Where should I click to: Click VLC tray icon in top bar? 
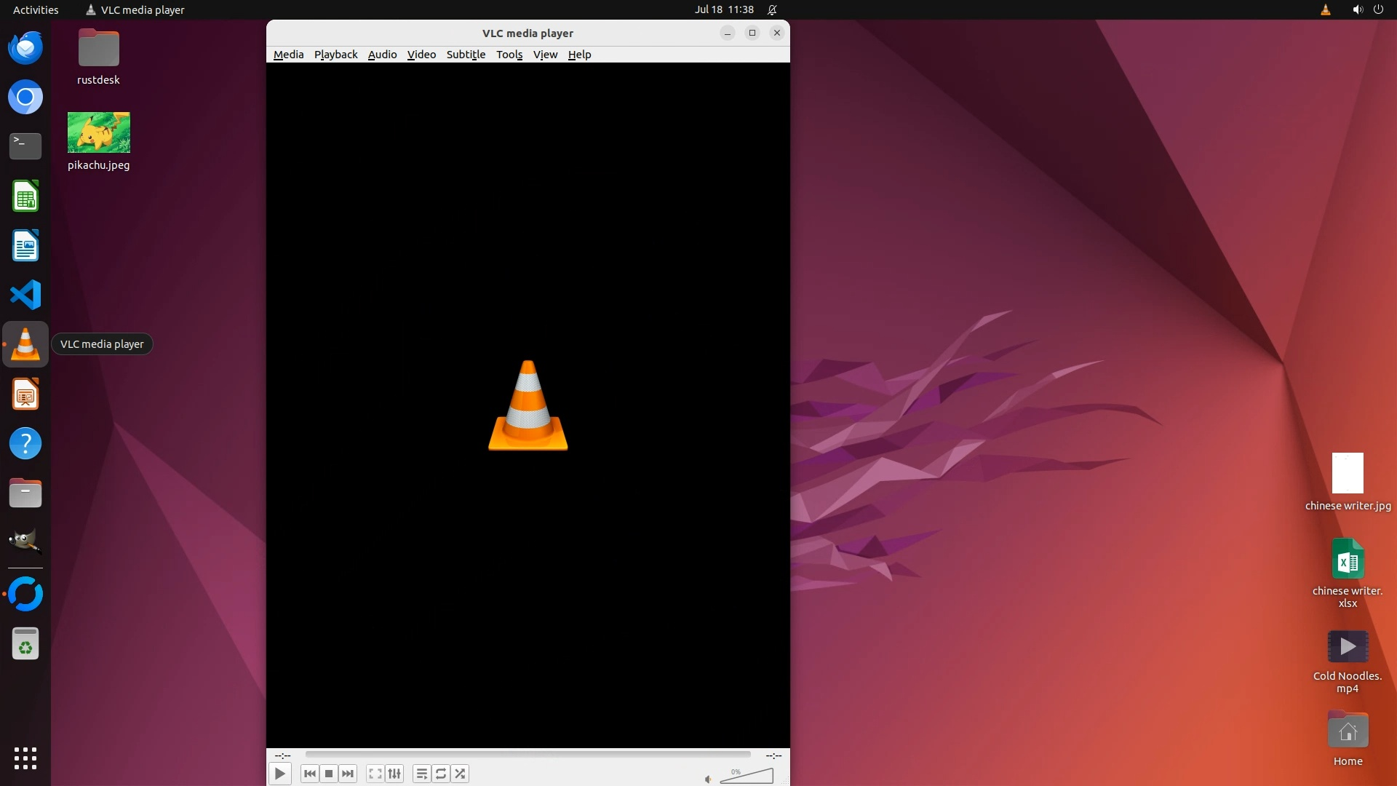[1325, 9]
